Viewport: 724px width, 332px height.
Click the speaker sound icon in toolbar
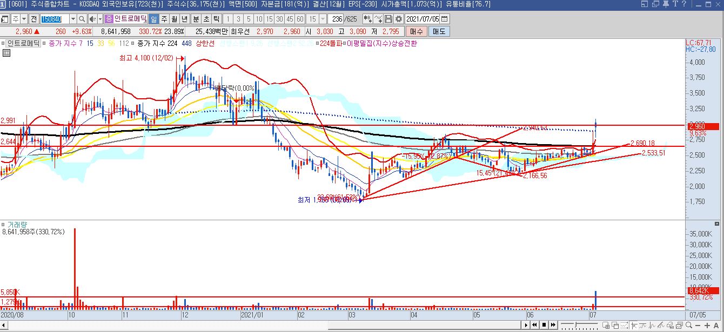(x=92, y=19)
